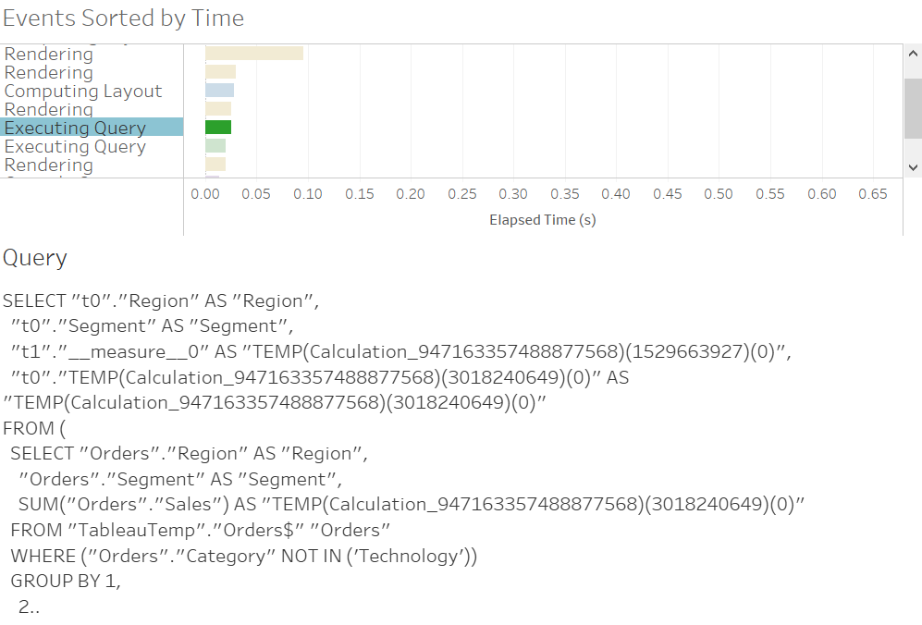Click the GROUP BY line in the query
Image resolution: width=922 pixels, height=625 pixels.
coord(65,582)
